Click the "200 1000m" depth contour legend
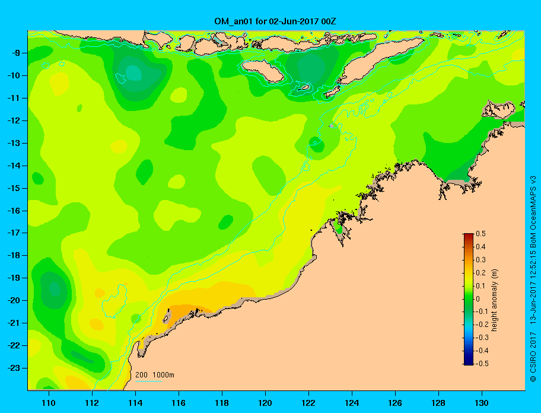Image resolution: width=541 pixels, height=413 pixels. (x=155, y=374)
